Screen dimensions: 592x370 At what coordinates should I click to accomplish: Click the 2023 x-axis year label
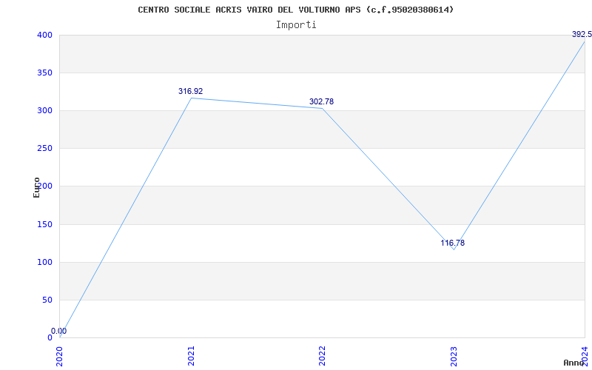pos(454,356)
